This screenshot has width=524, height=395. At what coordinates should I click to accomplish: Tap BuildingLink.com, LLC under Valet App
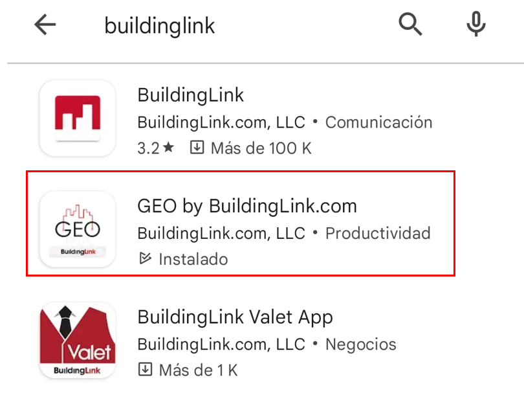tap(221, 344)
